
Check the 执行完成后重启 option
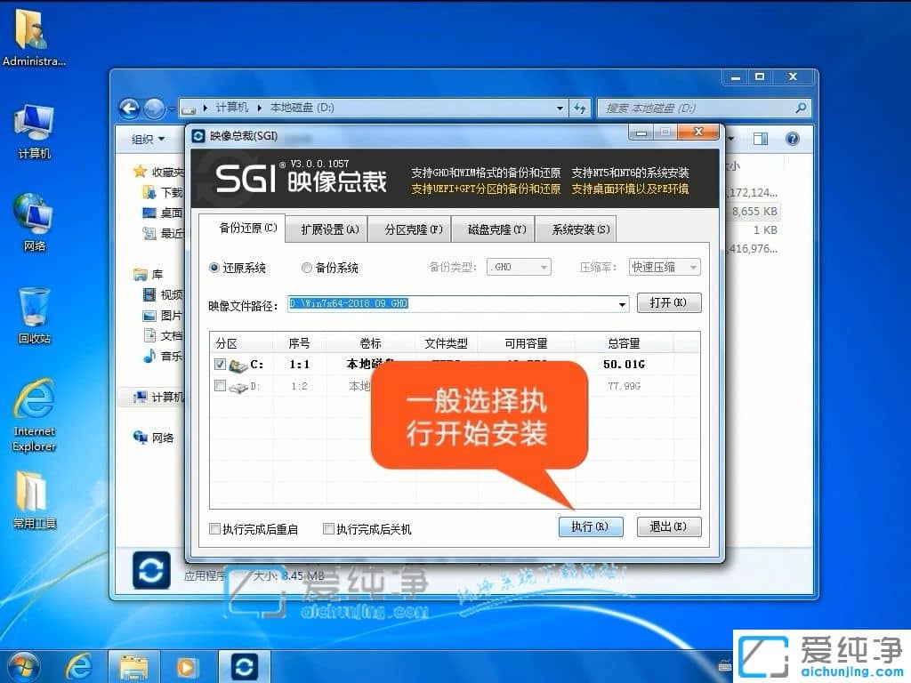[214, 528]
